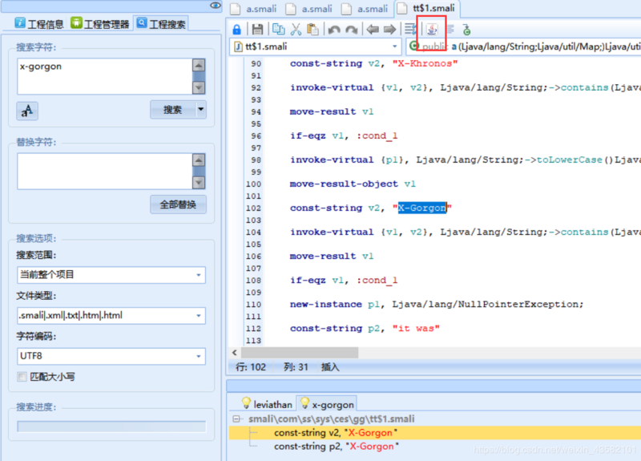Click the navigate back arrow icon
This screenshot has width=641, height=461.
tap(373, 30)
